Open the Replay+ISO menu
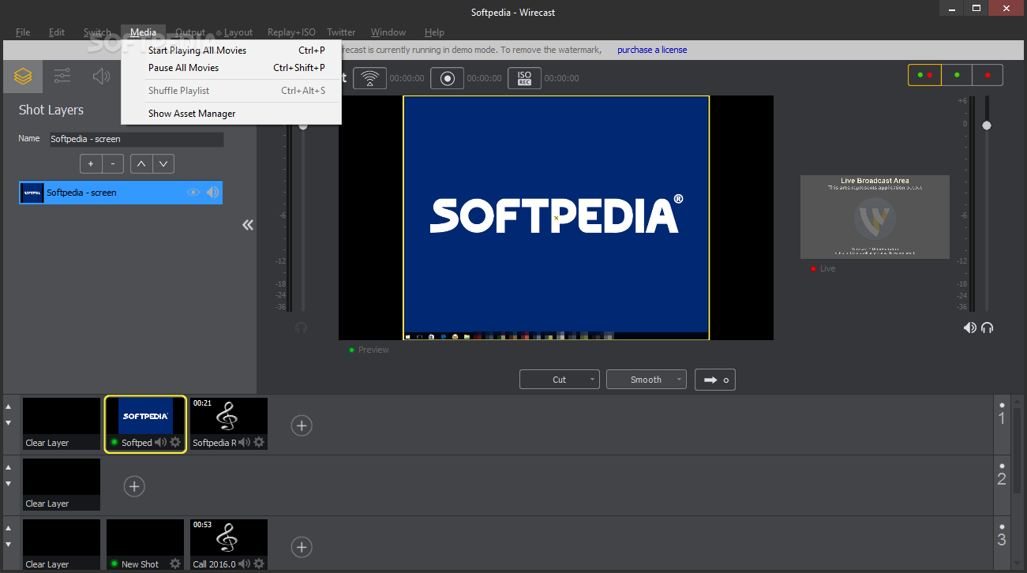Screen dimensions: 1027x573 291,32
